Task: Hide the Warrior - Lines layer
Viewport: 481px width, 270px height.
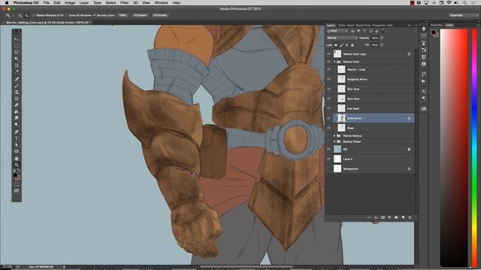Action: point(328,70)
